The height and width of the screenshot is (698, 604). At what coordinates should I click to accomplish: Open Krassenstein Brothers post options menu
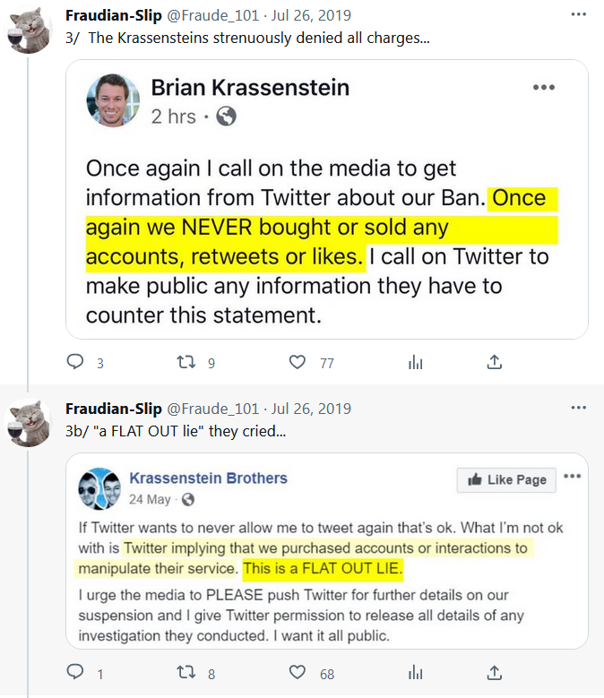[x=574, y=479]
